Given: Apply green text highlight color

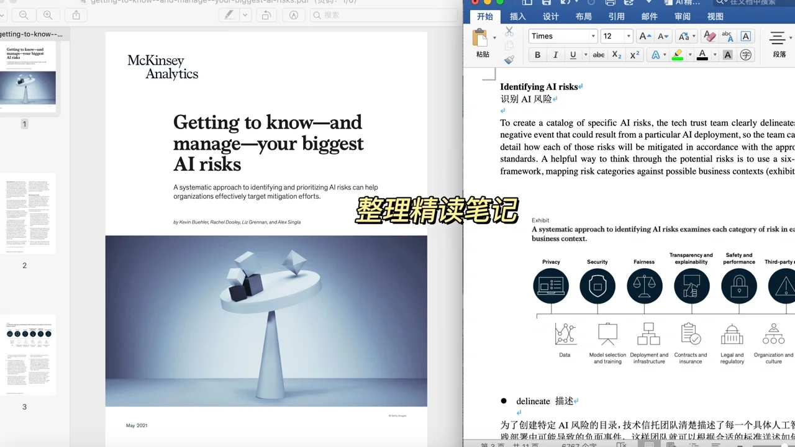Looking at the screenshot, I should (x=678, y=55).
